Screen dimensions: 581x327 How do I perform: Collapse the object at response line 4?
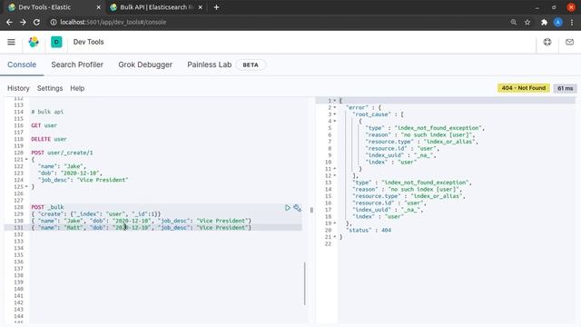tap(335, 121)
